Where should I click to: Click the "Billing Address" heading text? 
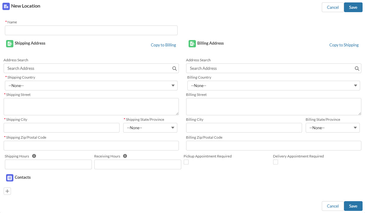tap(210, 43)
